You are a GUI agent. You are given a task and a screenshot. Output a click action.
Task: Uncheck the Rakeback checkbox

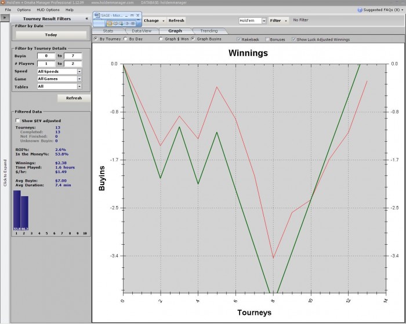(239, 39)
